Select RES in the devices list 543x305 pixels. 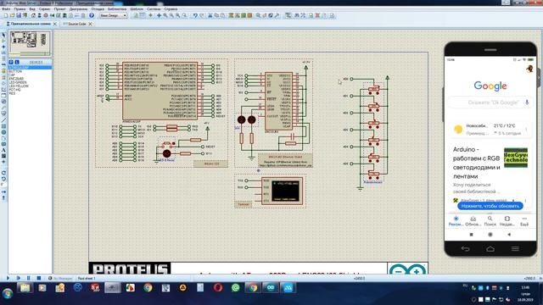click(12, 93)
